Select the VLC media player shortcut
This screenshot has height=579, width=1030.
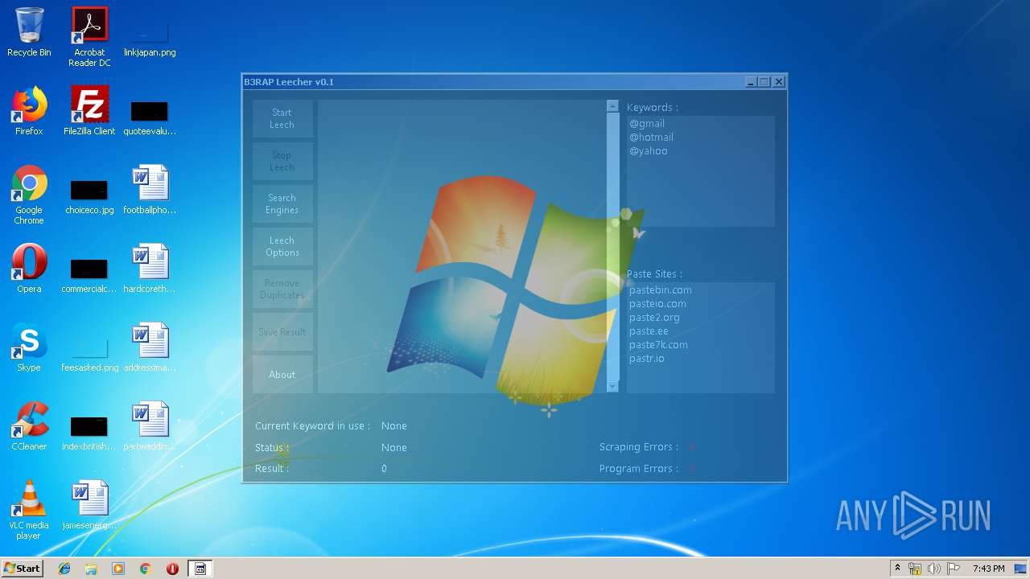point(29,510)
